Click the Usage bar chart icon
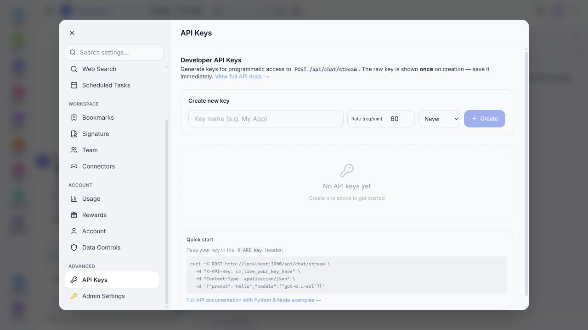Image resolution: width=588 pixels, height=330 pixels. [x=74, y=199]
